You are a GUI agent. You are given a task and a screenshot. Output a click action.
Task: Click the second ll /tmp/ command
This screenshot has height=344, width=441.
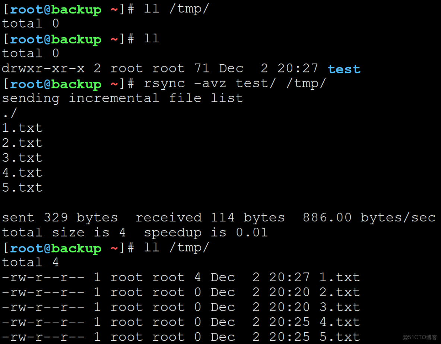[x=175, y=247]
